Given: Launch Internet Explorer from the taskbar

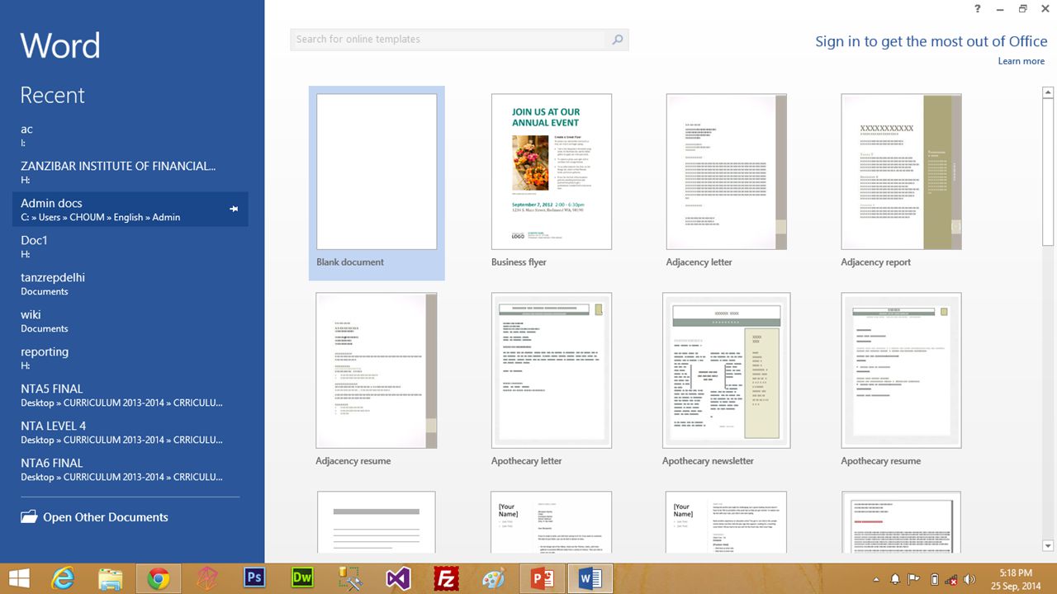Looking at the screenshot, I should coord(63,579).
